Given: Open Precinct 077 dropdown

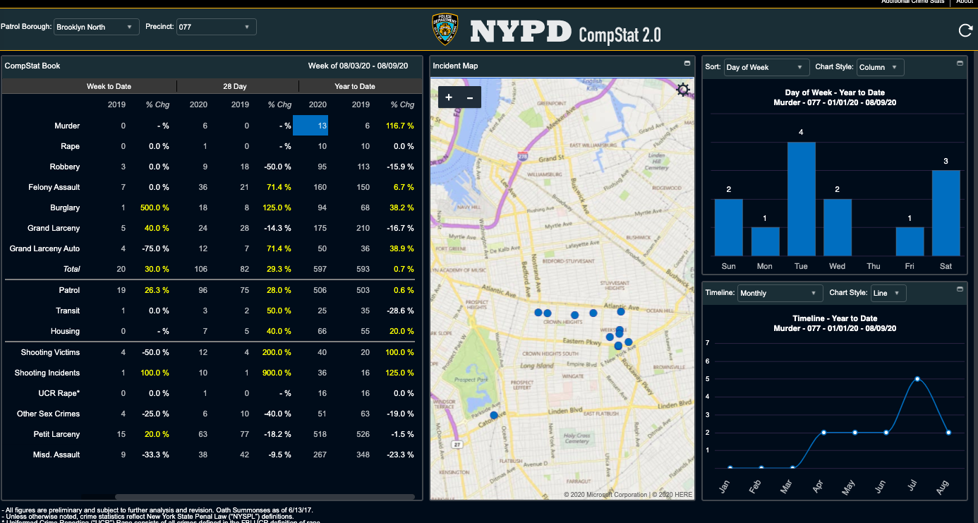Looking at the screenshot, I should [216, 27].
